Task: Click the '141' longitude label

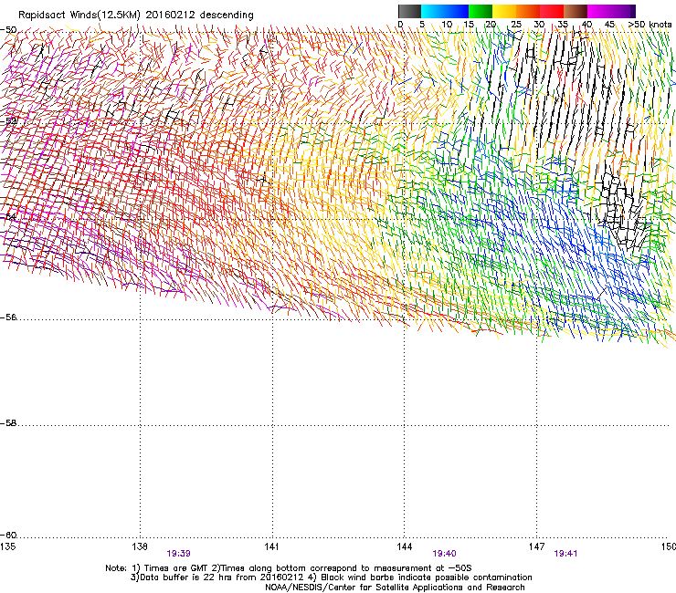Action: pyautogui.click(x=271, y=546)
